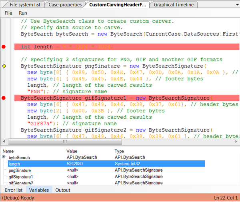This screenshot has width=240, height=202.
Task: Show the Error list panel
Action: click(x=14, y=190)
